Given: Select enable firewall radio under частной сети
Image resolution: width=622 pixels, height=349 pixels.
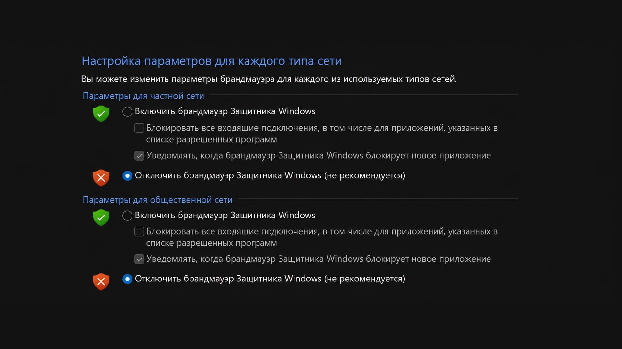Looking at the screenshot, I should [x=127, y=111].
